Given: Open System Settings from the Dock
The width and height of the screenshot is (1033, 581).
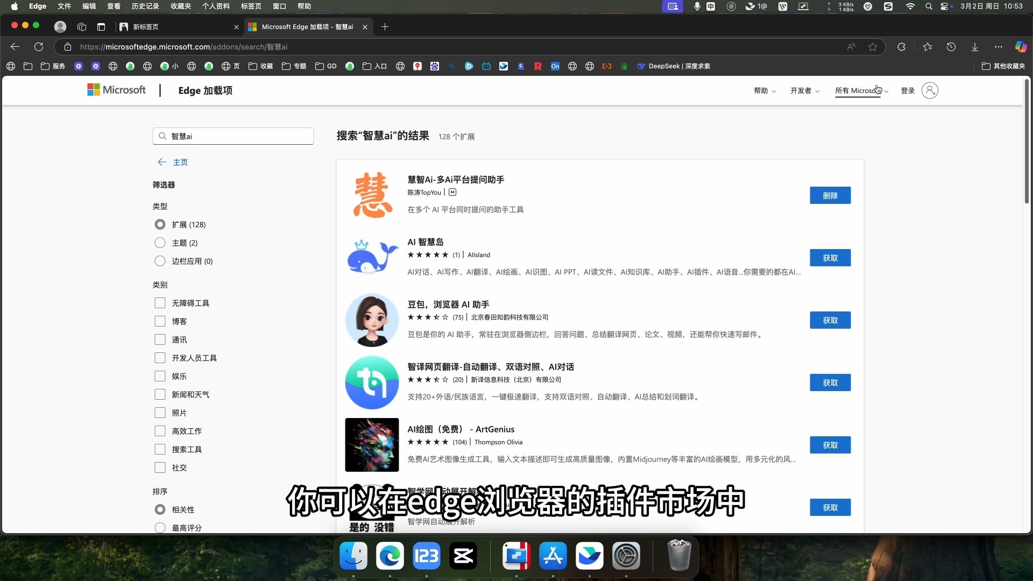Looking at the screenshot, I should (626, 556).
